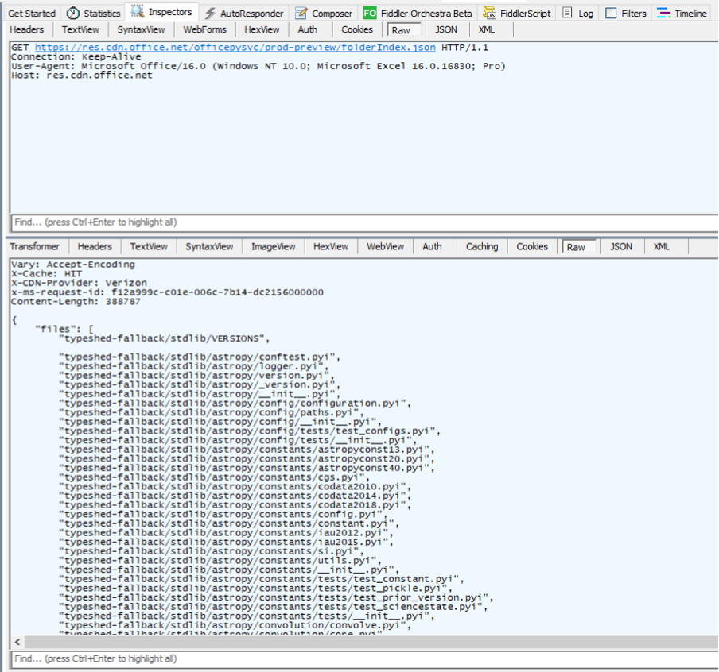Click the constants/codata2014.pyi entry

click(x=235, y=496)
